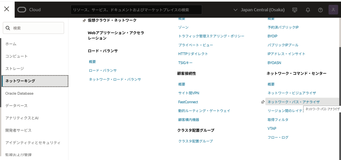Open トラフィック管理ステアリング・ポリシー link

211,36
